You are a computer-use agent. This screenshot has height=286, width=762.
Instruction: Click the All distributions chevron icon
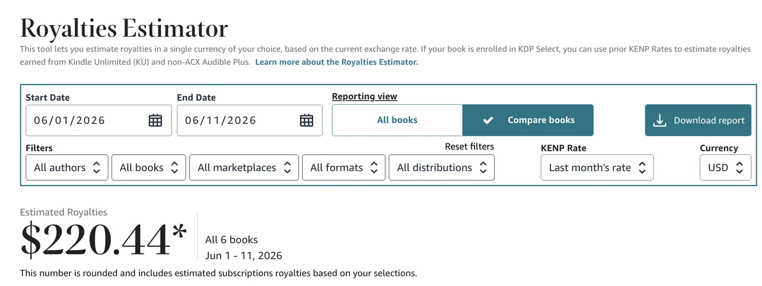coord(483,168)
